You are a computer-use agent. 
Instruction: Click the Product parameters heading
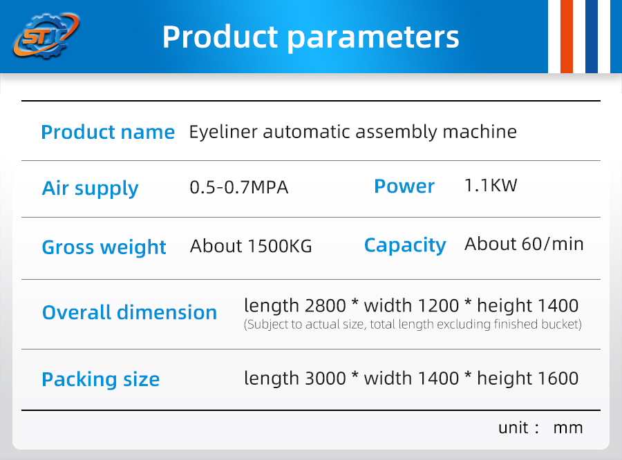click(310, 37)
